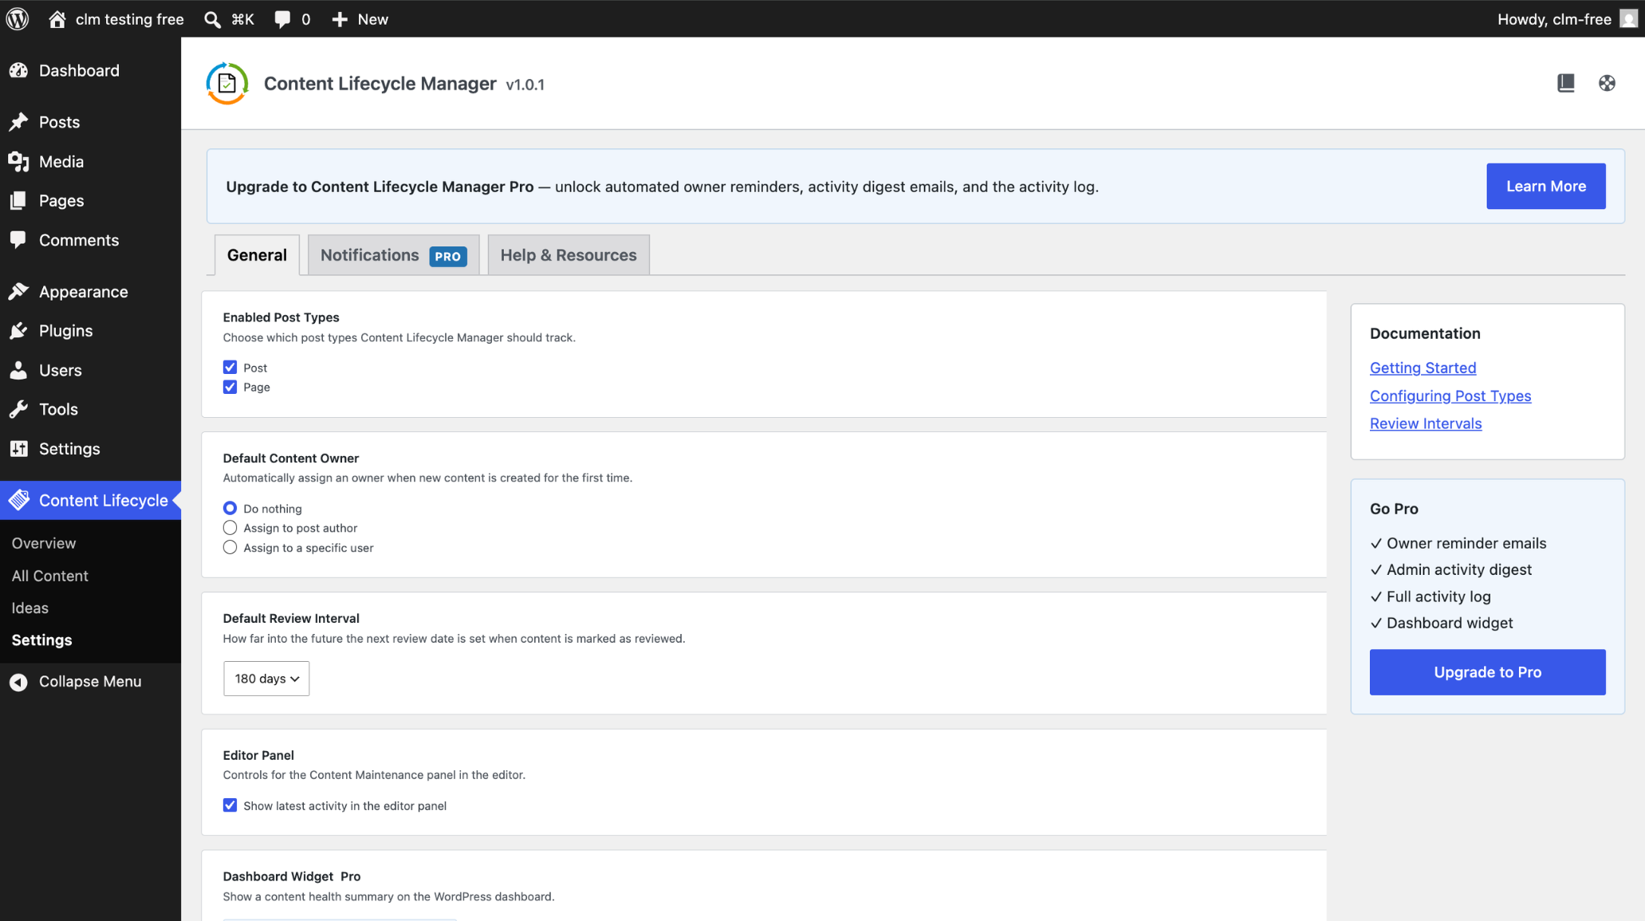Click the Dashboard gauge icon
This screenshot has width=1645, height=921.
pos(18,70)
